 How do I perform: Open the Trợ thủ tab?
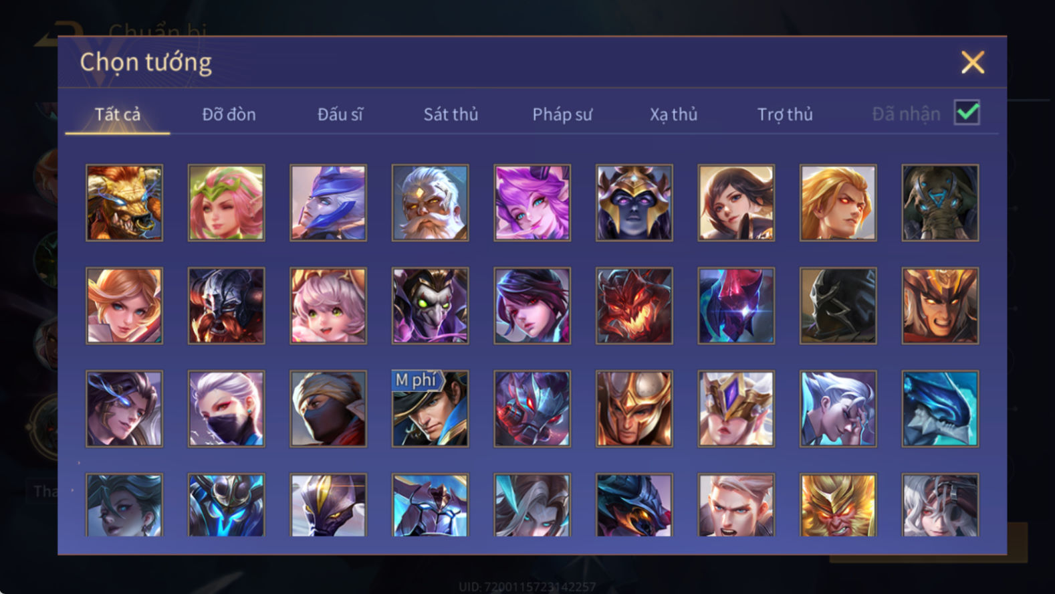(785, 114)
